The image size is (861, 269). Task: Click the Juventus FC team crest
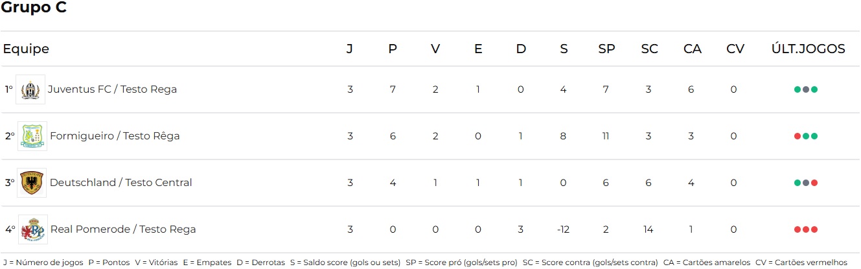pos(30,89)
